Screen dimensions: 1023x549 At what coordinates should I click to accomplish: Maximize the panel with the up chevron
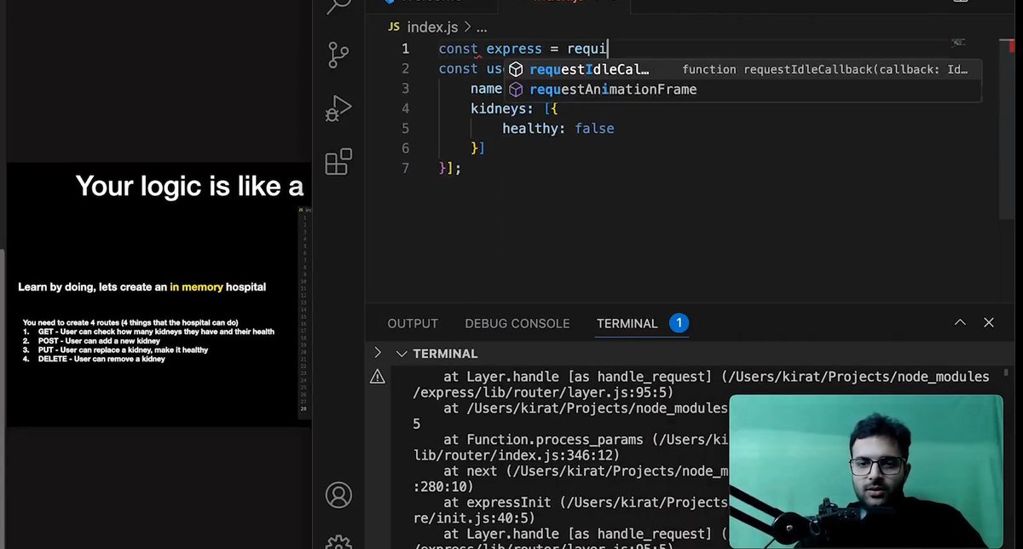click(960, 323)
